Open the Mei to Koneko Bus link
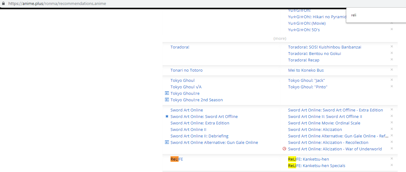The image size is (406, 172). coord(306,70)
